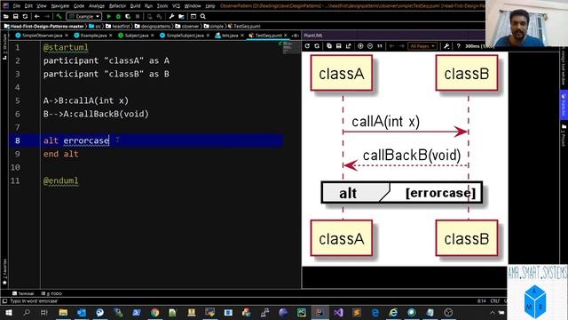Image resolution: width=568 pixels, height=320 pixels.
Task: Open the Navigate menu
Action: click(60, 6)
